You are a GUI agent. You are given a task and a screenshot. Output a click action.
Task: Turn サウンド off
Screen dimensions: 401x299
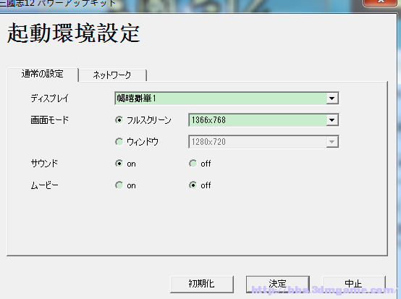[193, 164]
